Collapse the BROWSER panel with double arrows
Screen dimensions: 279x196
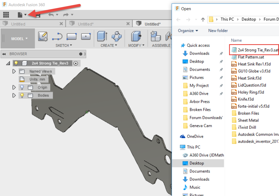[4, 54]
